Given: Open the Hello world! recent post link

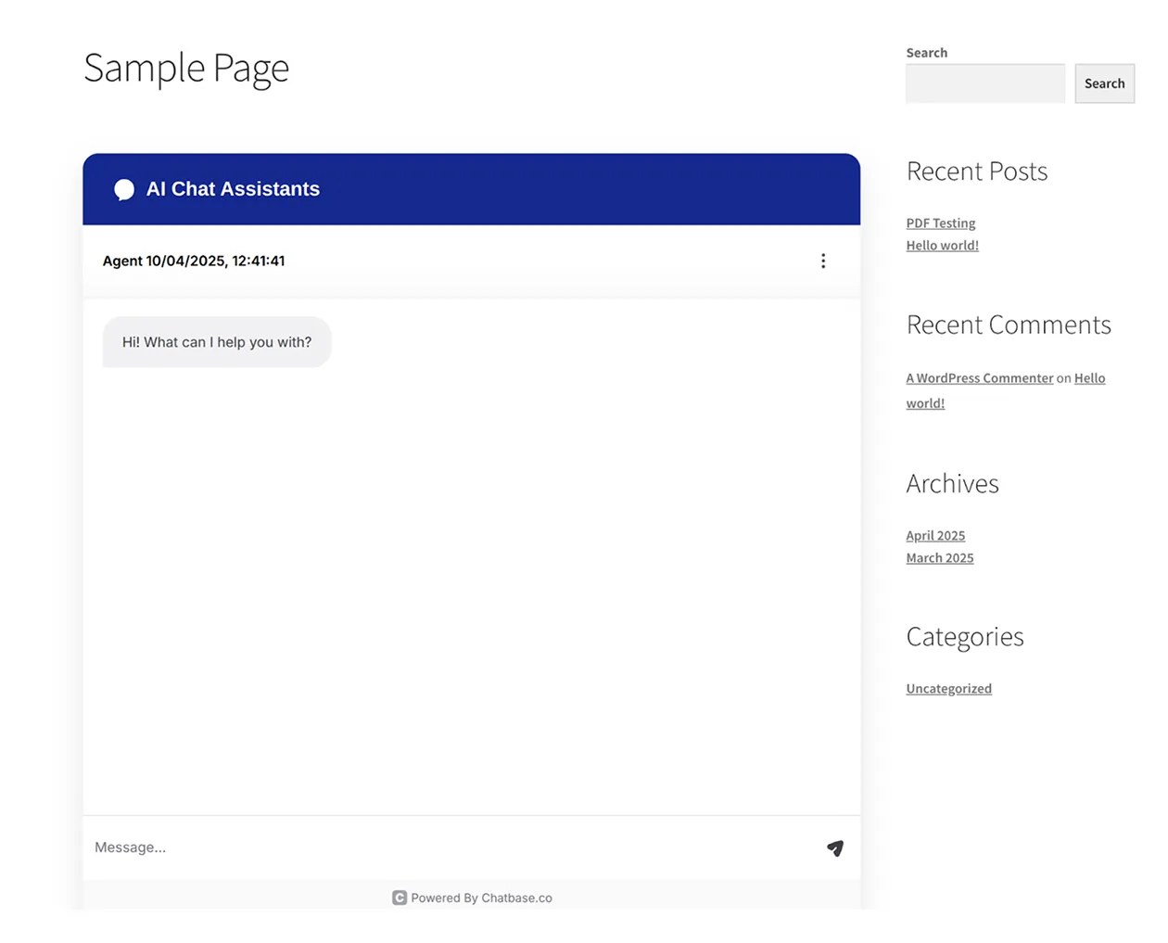Looking at the screenshot, I should tap(943, 246).
